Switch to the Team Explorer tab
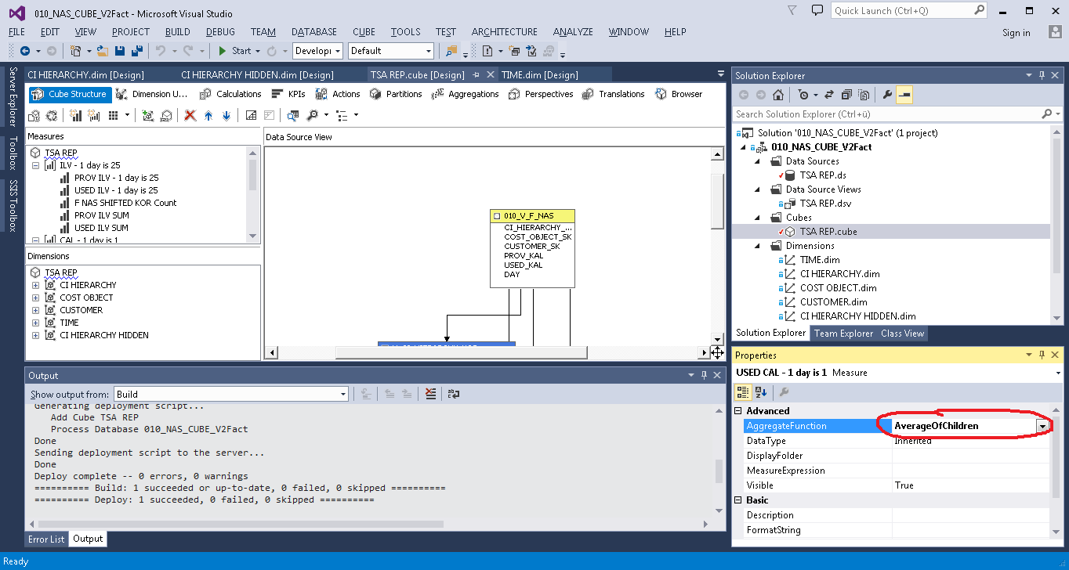 click(843, 334)
